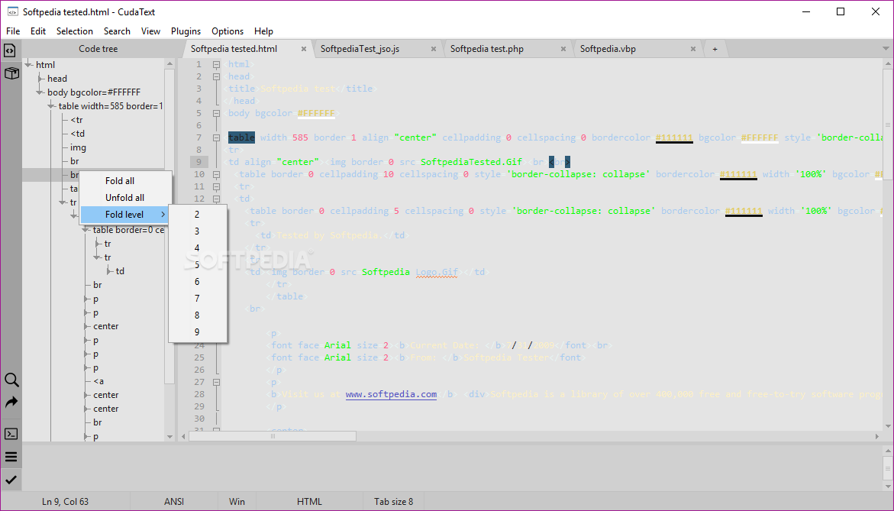The image size is (894, 511).
Task: Select the first center node in tree
Action: tap(106, 326)
